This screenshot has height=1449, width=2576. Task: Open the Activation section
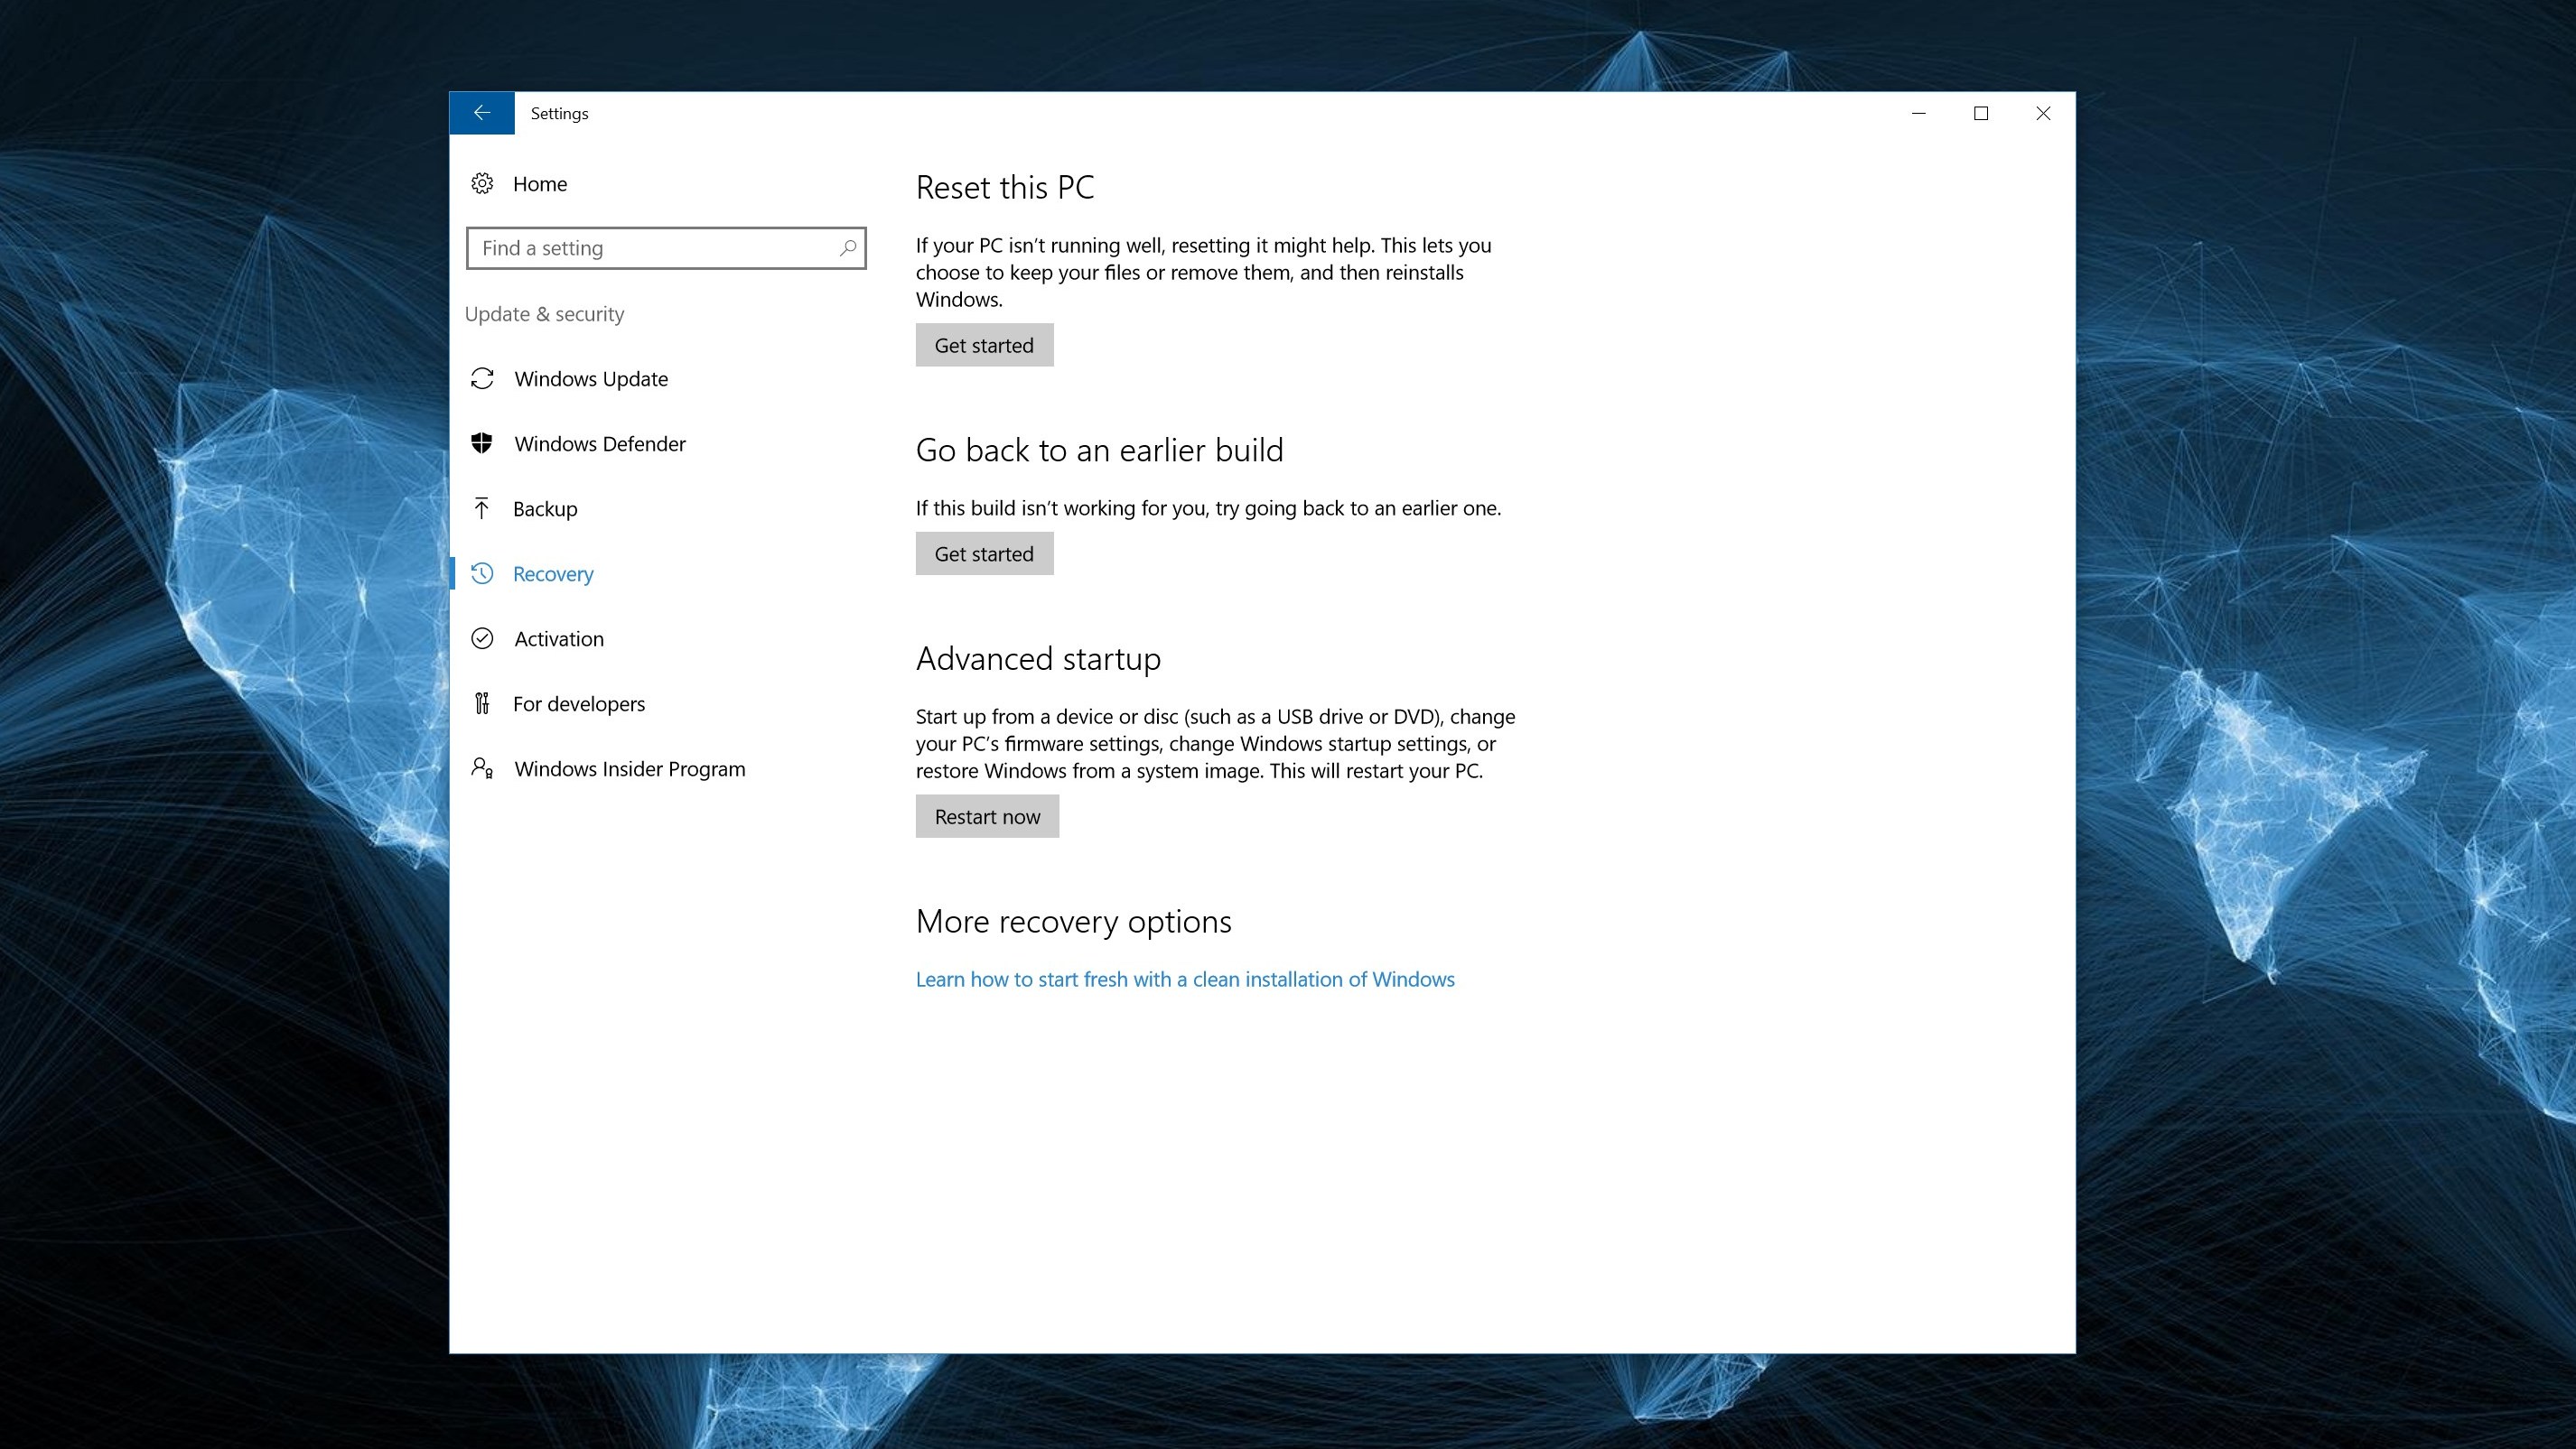(x=559, y=638)
